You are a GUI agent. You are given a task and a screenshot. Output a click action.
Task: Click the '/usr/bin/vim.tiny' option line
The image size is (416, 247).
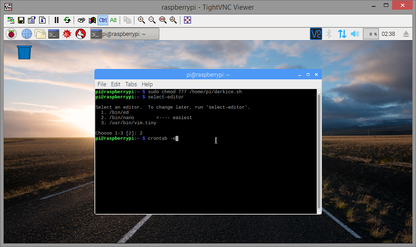(128, 123)
